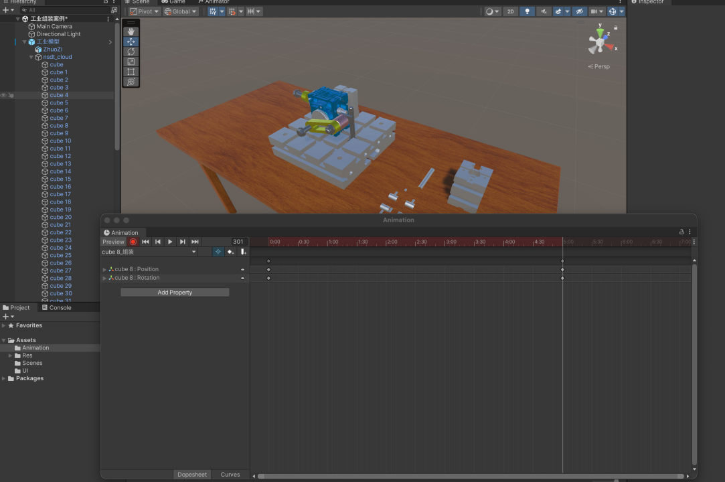This screenshot has height=482, width=725.
Task: Toggle filter by selection icon
Action: point(218,252)
